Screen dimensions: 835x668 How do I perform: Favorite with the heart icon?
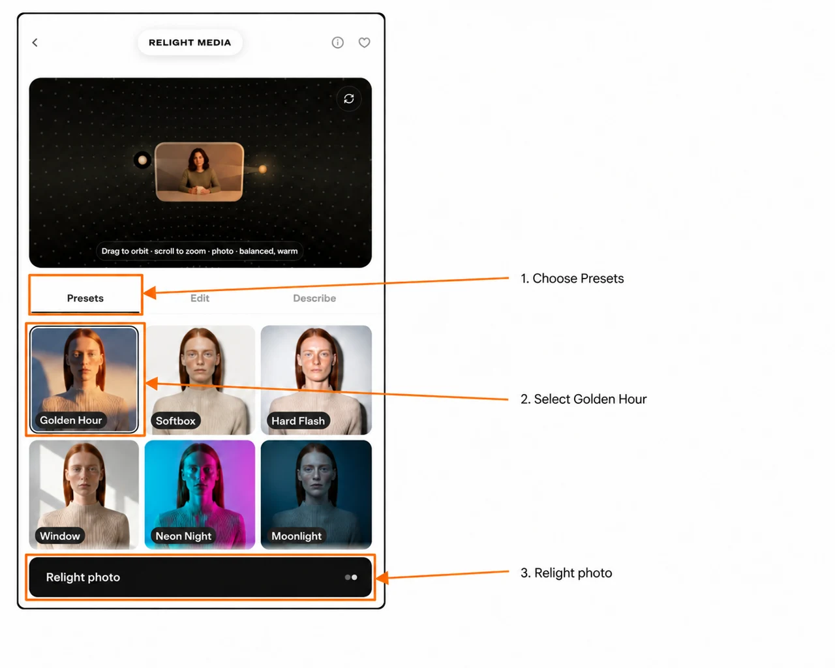pos(364,42)
